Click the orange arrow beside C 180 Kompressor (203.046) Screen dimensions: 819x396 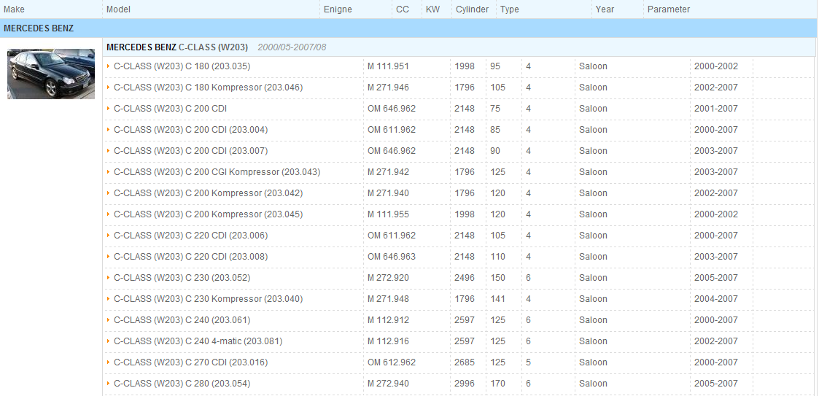[x=108, y=88]
